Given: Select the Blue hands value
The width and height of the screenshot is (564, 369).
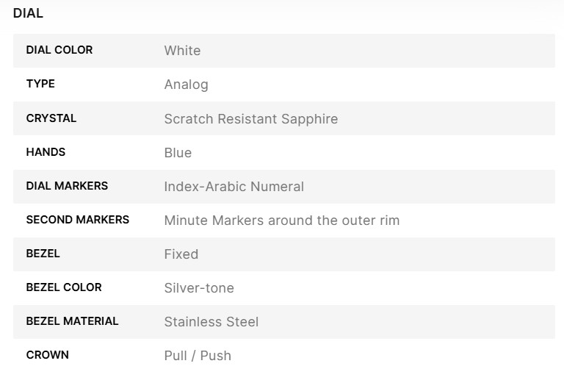Looking at the screenshot, I should click(178, 153).
